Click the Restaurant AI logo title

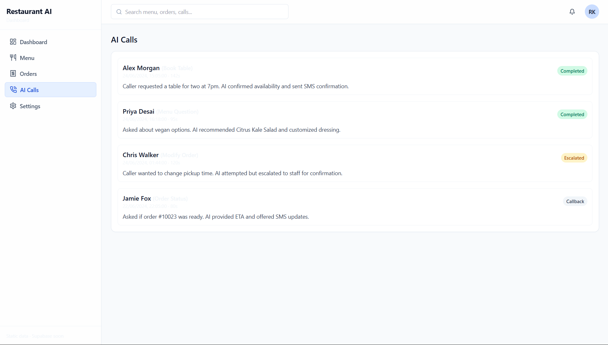point(29,11)
